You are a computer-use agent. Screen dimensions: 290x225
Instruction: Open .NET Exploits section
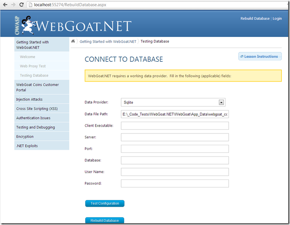coord(42,146)
